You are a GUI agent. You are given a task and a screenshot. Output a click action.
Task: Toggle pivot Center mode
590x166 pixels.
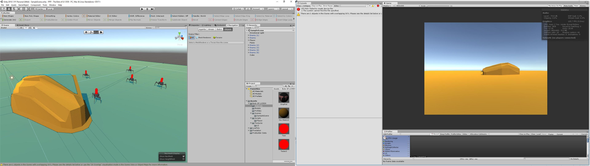coord(39,9)
